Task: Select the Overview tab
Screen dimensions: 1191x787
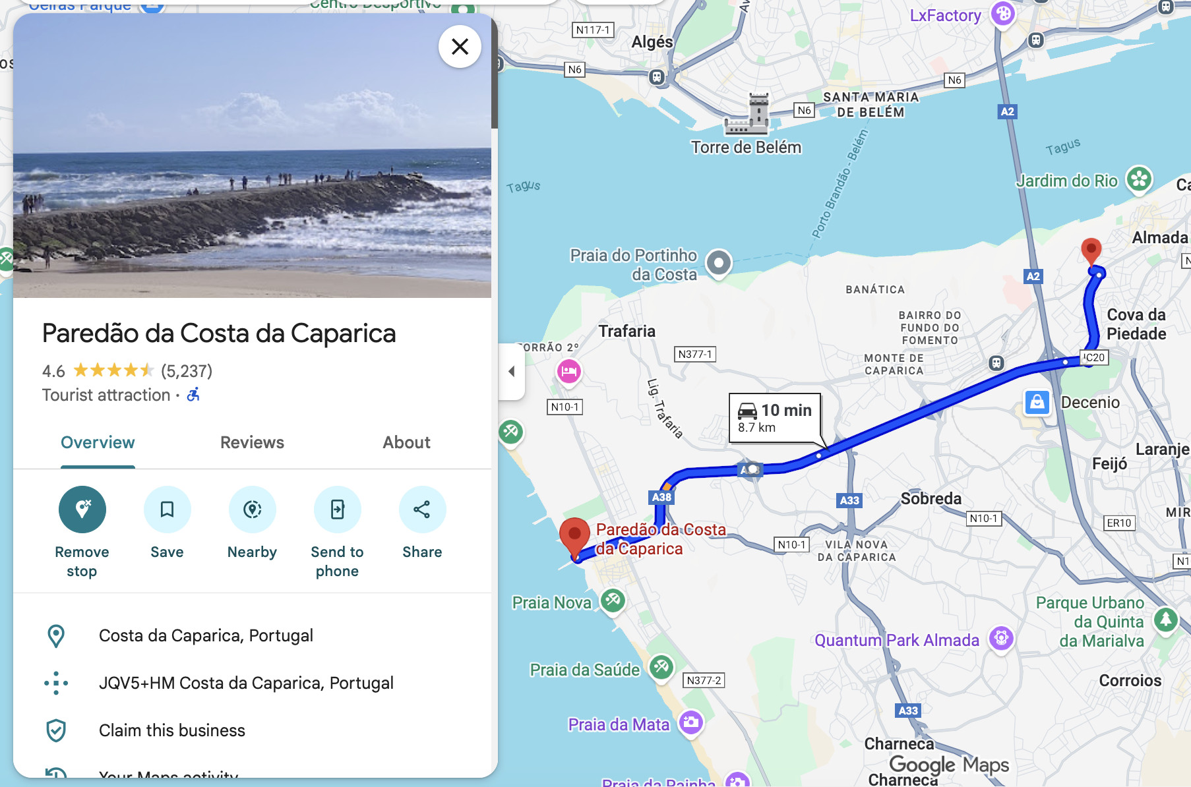Action: [x=98, y=442]
